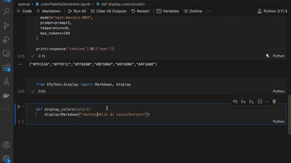291x163 pixels.
Task: Run All notebook cells
Action: coord(77,11)
